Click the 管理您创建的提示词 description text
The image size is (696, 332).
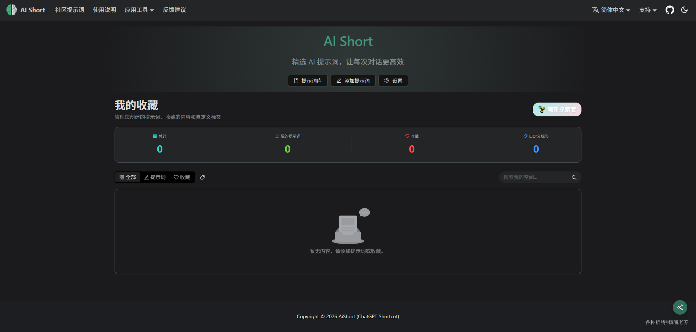[x=168, y=117]
